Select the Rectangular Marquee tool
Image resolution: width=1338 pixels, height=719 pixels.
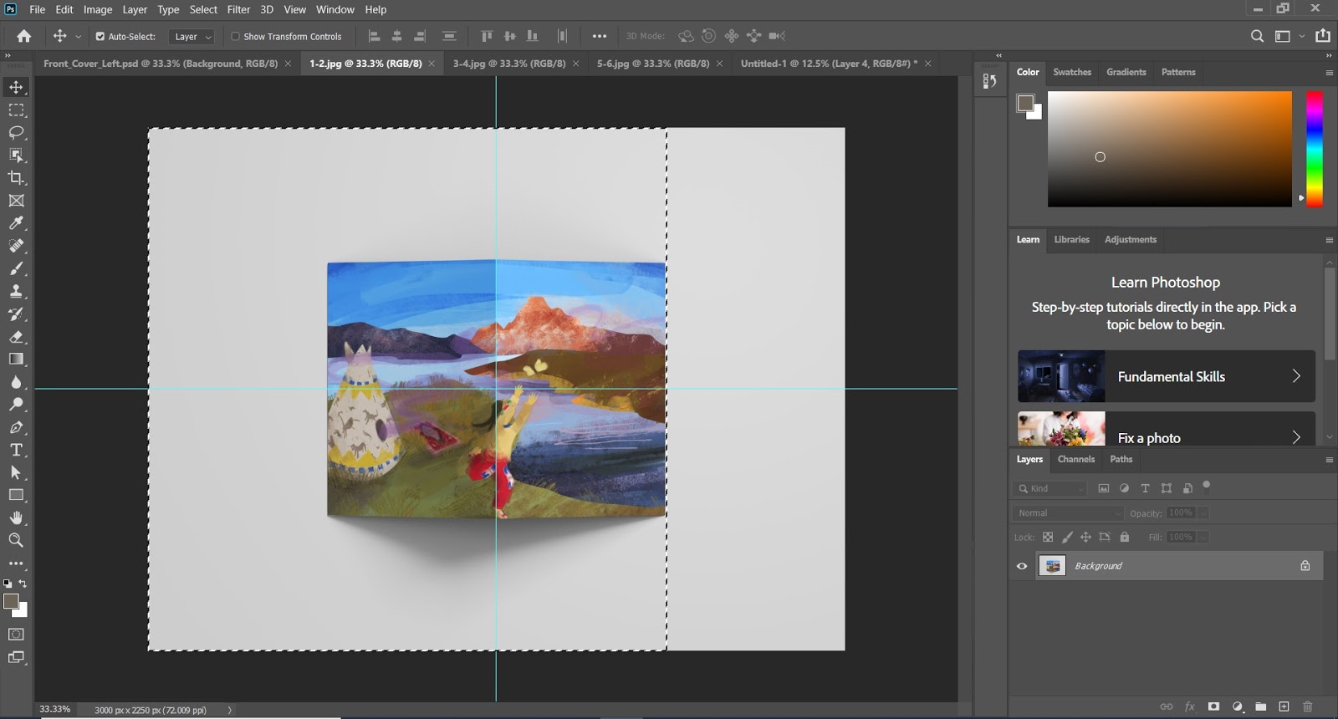[16, 110]
